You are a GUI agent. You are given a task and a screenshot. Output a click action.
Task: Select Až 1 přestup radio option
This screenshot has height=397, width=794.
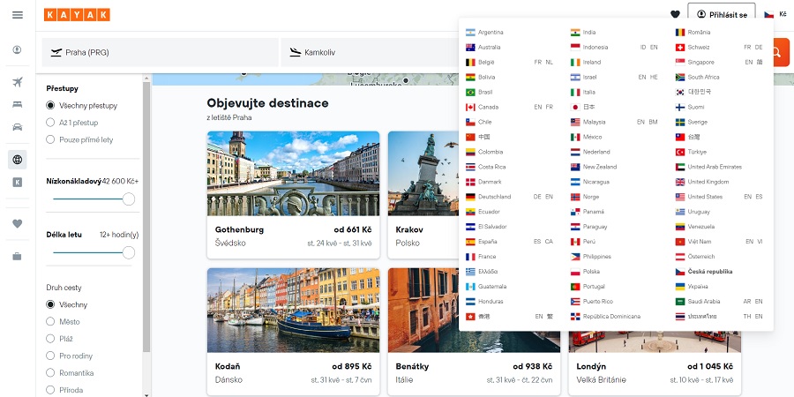coord(50,122)
